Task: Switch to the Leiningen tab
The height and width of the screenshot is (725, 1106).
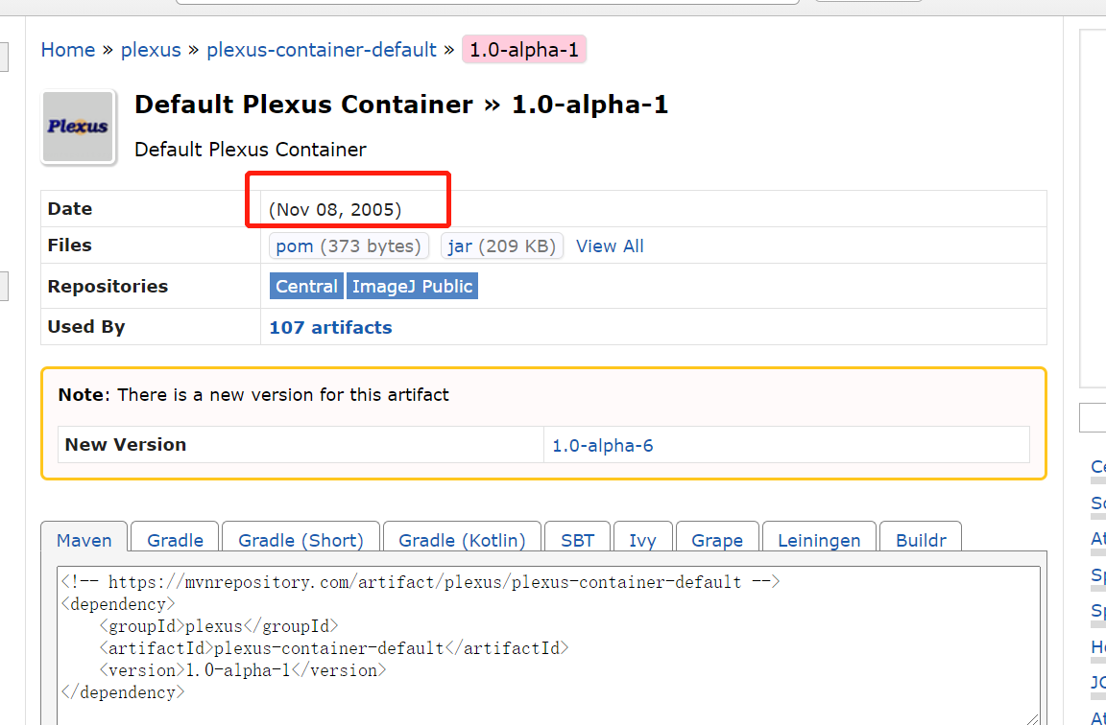Action: pos(819,540)
